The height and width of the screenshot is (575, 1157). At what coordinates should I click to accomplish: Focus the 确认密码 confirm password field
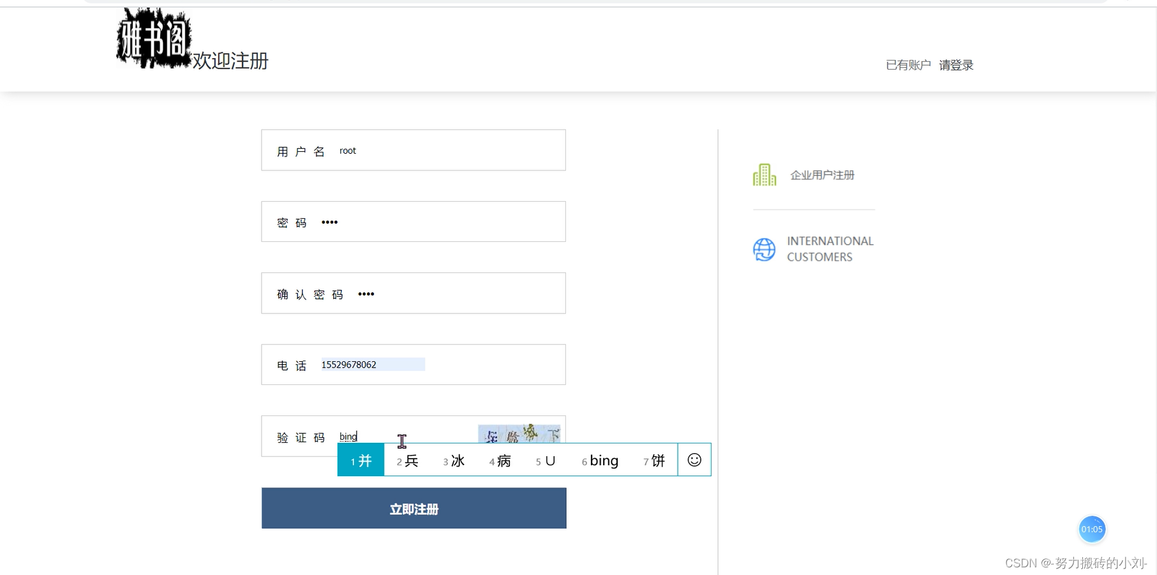pyautogui.click(x=414, y=293)
